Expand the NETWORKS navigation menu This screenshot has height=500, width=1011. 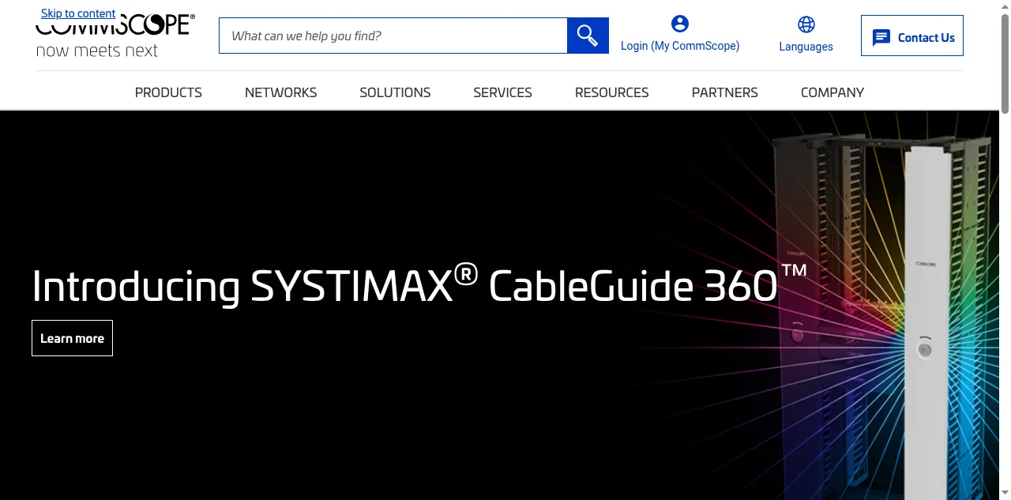coord(280,92)
